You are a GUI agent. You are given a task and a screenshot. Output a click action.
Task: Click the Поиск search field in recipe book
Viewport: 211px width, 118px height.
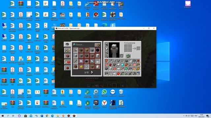coord(83,45)
